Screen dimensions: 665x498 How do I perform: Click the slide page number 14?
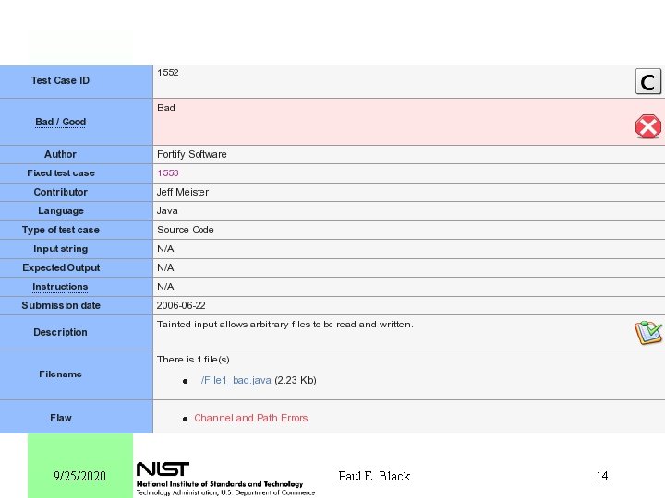[602, 476]
